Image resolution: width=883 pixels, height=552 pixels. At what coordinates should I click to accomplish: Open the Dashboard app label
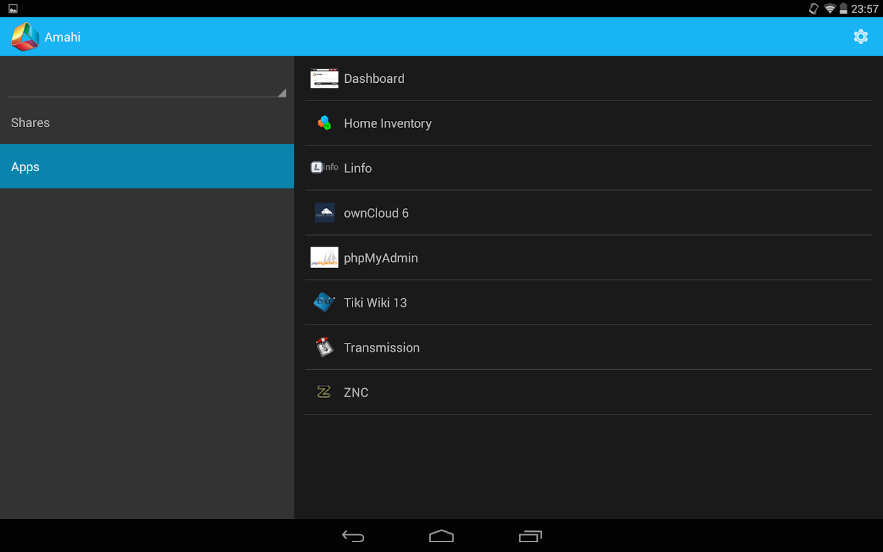pos(374,79)
